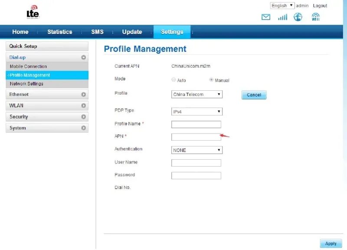Check the signal strength bars icon
Viewport: 347px width, 250px height.
click(283, 17)
